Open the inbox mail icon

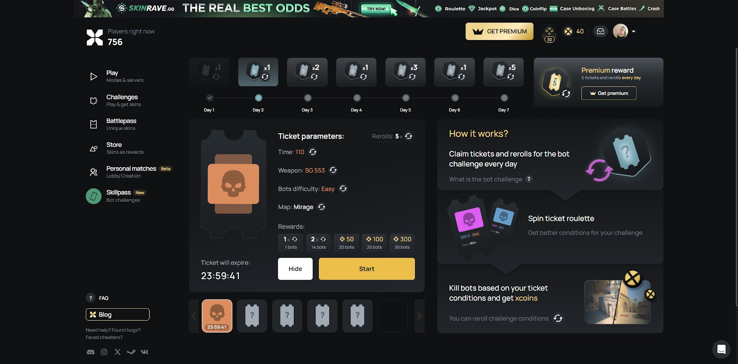[x=601, y=31]
